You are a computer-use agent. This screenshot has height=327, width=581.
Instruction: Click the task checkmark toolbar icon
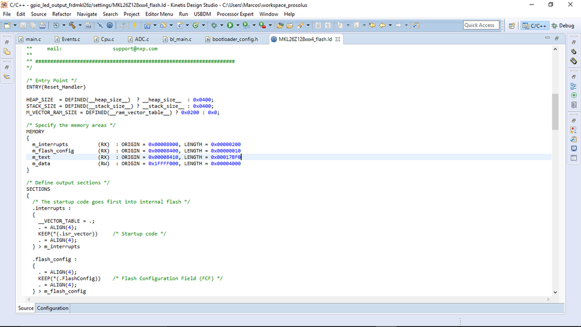click(x=416, y=25)
